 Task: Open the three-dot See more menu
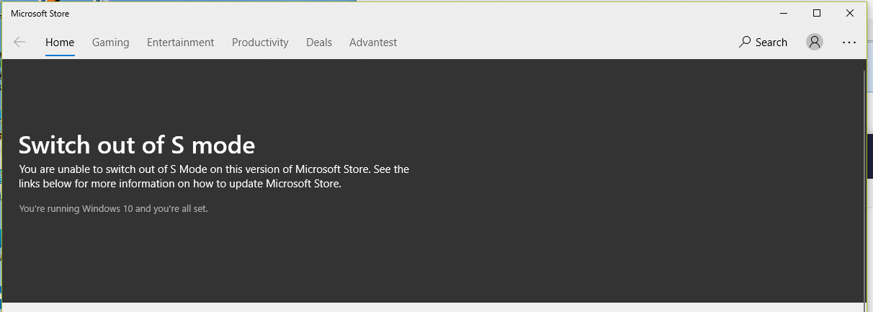(849, 43)
